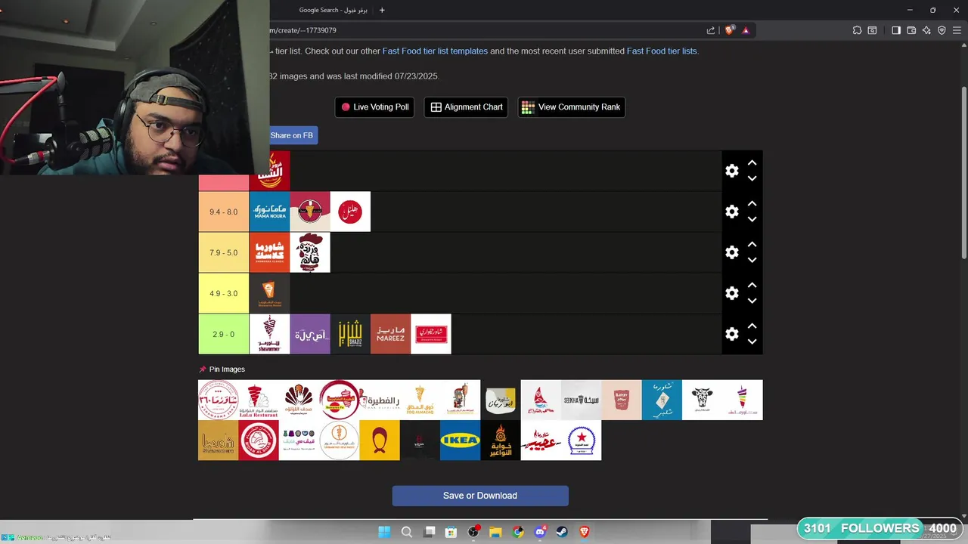Select the bull head logo in the pool
The height and width of the screenshot is (544, 968).
702,400
